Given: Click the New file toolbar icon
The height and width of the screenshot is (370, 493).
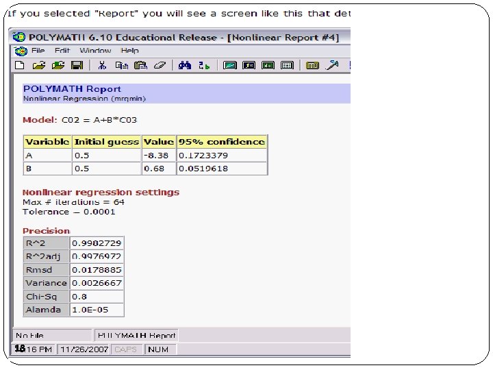Looking at the screenshot, I should click(x=19, y=65).
